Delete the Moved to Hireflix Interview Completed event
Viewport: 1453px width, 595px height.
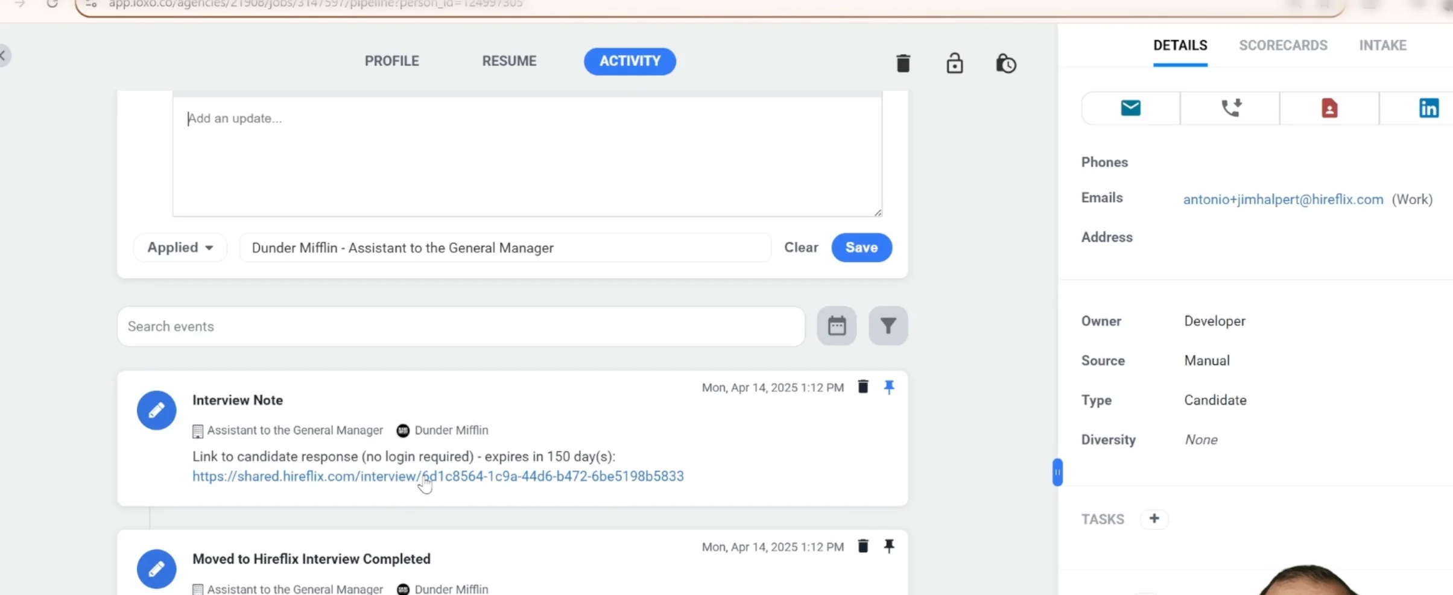(863, 546)
